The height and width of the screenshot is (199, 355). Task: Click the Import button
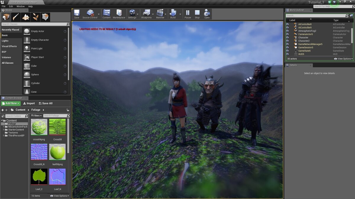pos(29,103)
